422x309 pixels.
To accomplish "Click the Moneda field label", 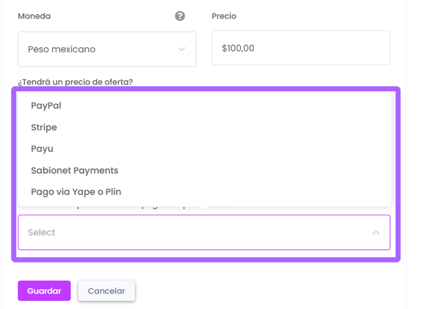I will 34,16.
